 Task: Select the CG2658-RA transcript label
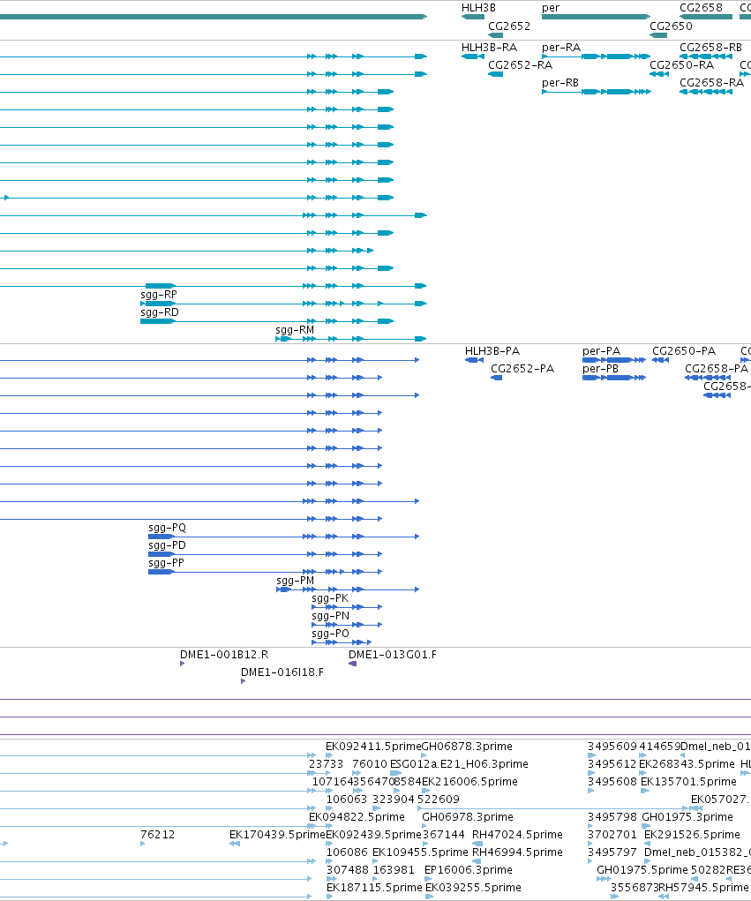point(711,83)
